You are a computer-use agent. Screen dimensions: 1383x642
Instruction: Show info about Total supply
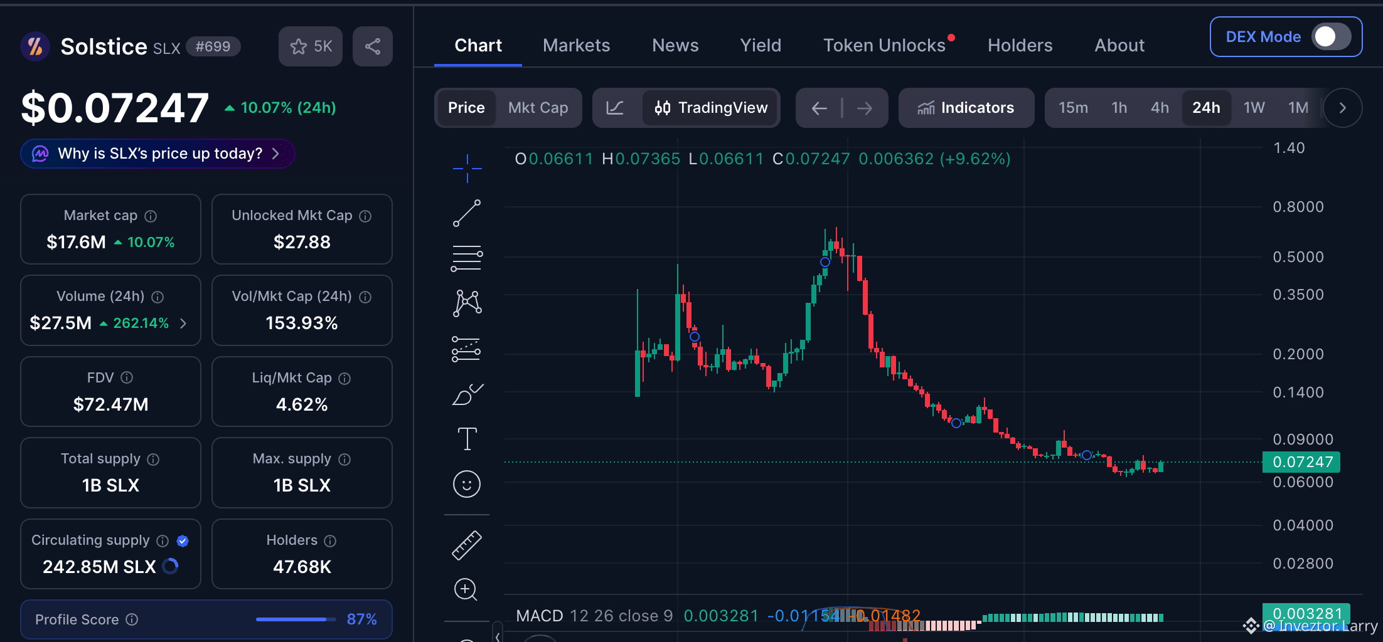153,459
